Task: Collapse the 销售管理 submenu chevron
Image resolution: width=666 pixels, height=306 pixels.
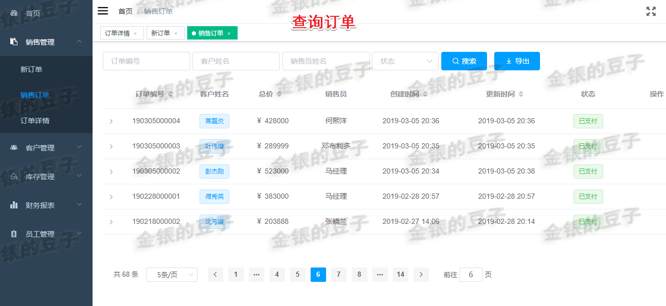Action: pyautogui.click(x=79, y=42)
